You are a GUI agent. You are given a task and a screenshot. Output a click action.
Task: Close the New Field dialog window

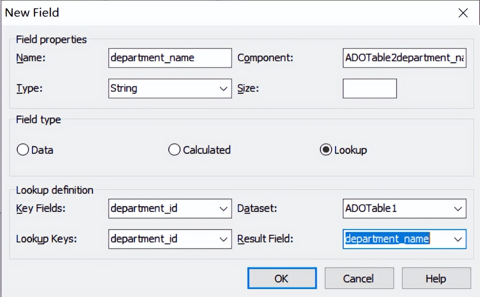pos(463,13)
